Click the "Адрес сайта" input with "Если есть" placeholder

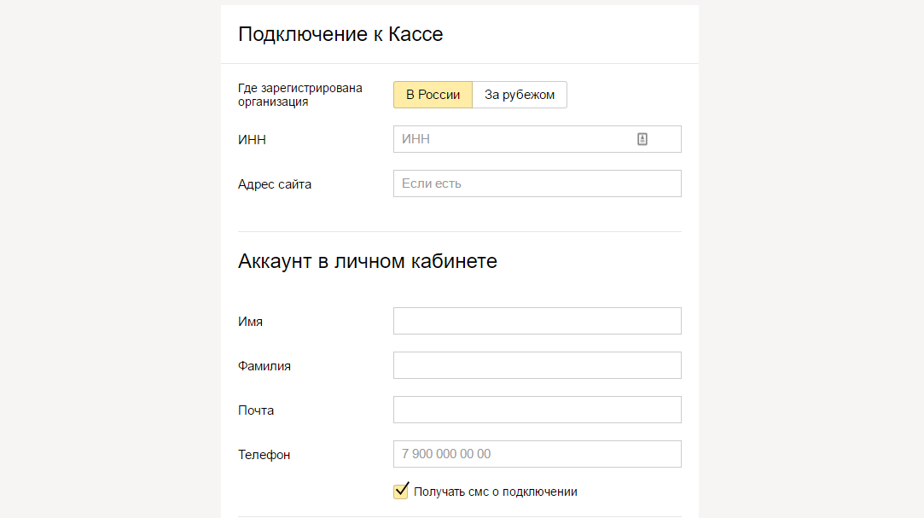point(537,183)
